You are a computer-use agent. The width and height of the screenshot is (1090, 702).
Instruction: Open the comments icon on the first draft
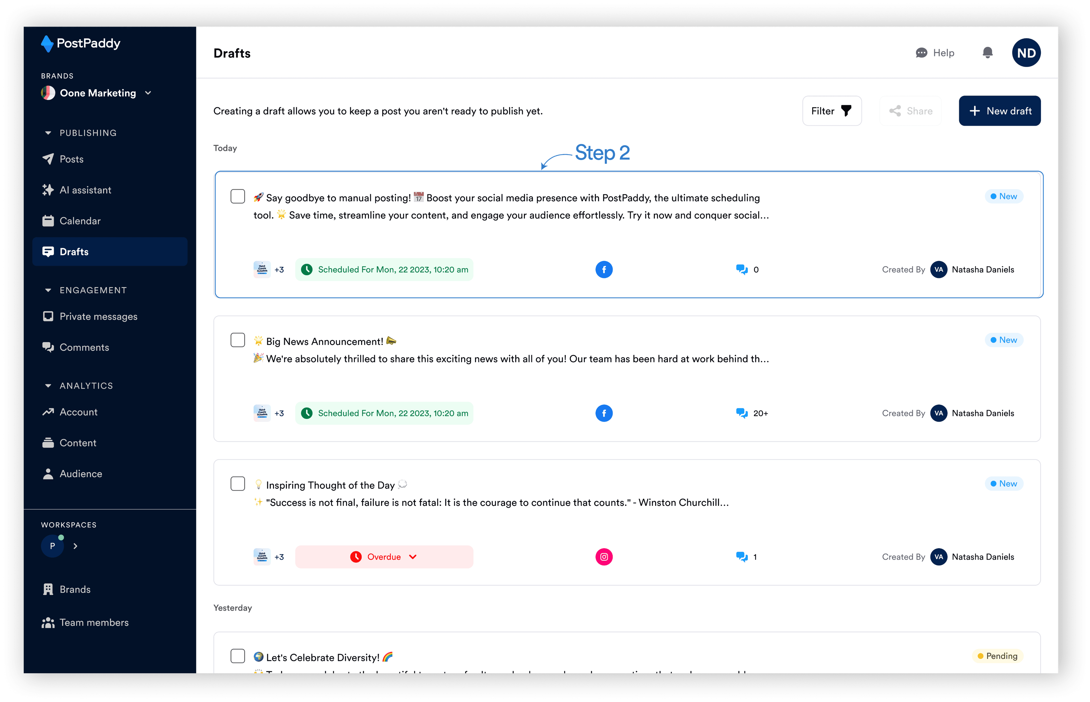[742, 269]
